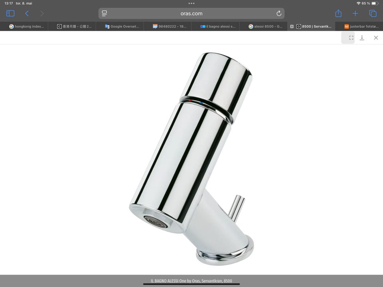Tap the battery status indicator
Viewport: 383px width, 287px height.
pyautogui.click(x=375, y=4)
